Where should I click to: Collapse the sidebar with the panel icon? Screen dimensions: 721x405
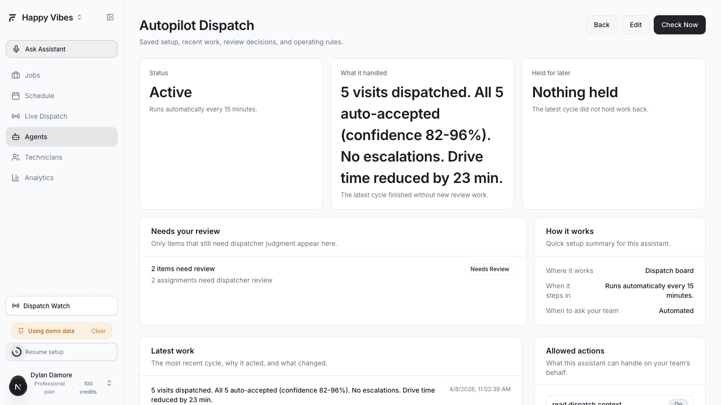(x=110, y=17)
